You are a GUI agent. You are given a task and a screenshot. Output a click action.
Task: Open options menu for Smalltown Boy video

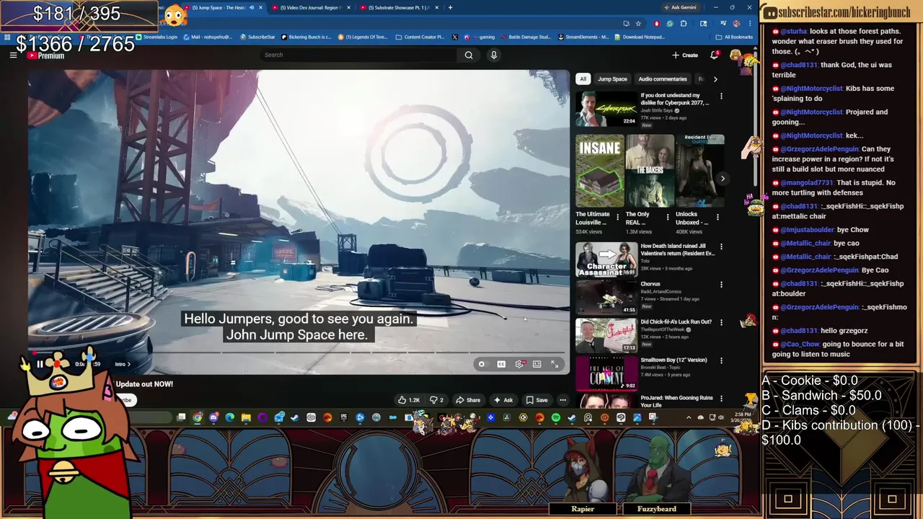[721, 360]
